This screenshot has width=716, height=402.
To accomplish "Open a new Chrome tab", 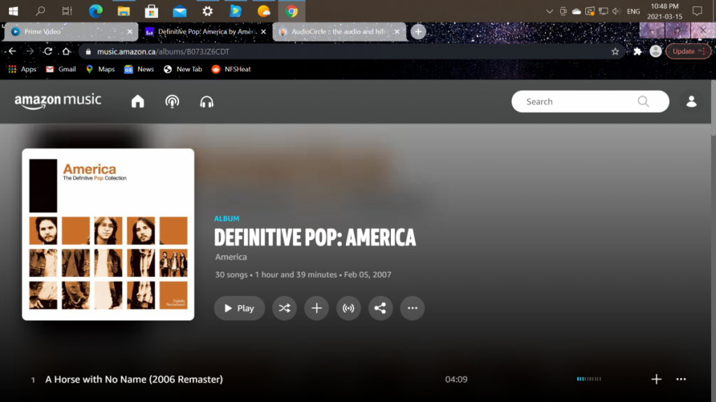I will tap(418, 31).
